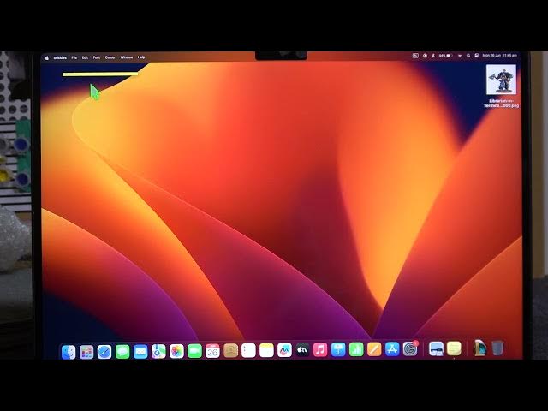This screenshot has height=411, width=548.
Task: Click the Stickies icon in the Dock
Action: coord(454,348)
